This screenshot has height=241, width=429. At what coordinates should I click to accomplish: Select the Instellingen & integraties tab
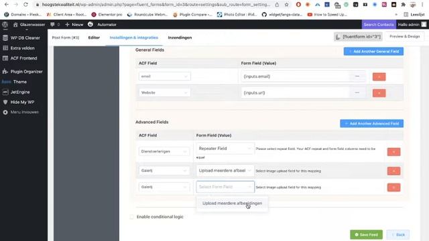(x=134, y=37)
